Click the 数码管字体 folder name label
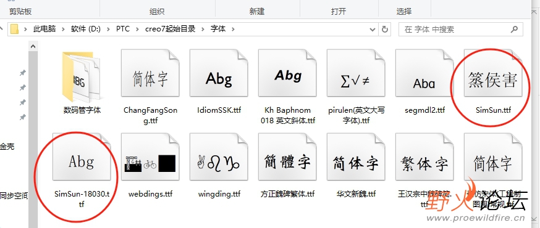This screenshot has height=228, width=540. click(x=82, y=110)
